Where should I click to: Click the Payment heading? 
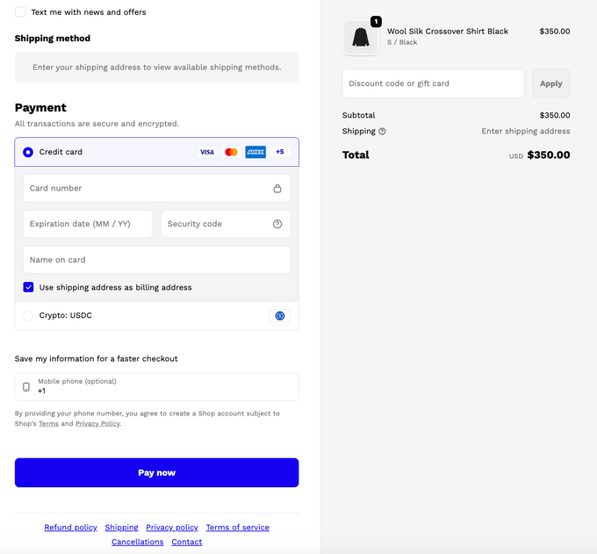40,108
